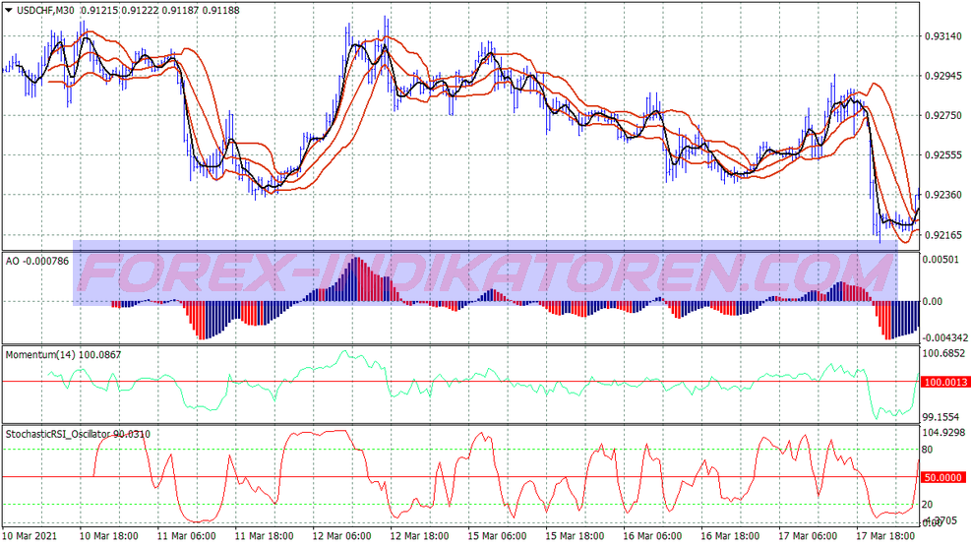
Task: Click the 11 Mar 06:00 time label
Action: coord(187,536)
